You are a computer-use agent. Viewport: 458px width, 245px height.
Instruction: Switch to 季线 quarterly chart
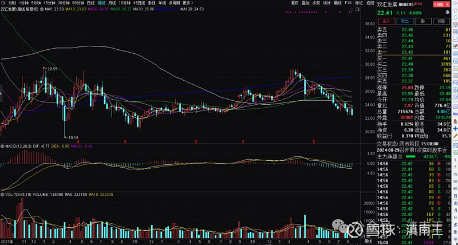[x=152, y=3]
